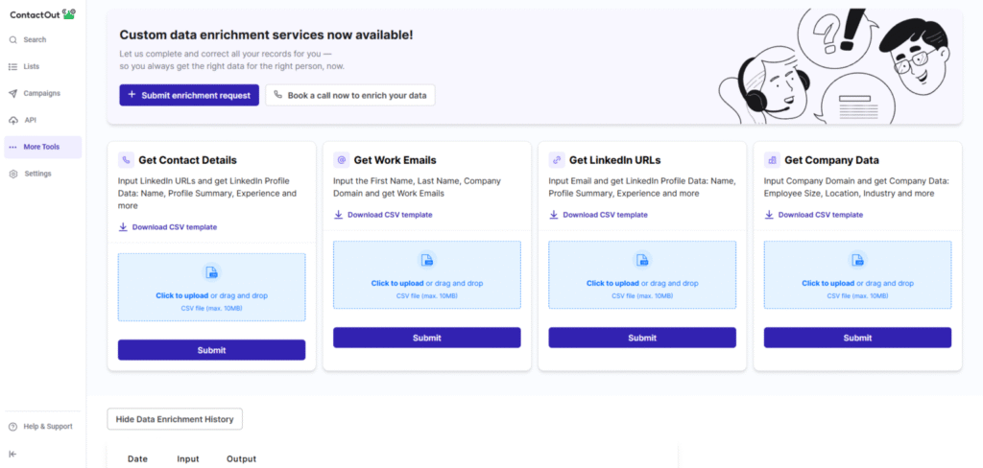
Task: Click Submit enrichment request button
Action: [x=189, y=95]
